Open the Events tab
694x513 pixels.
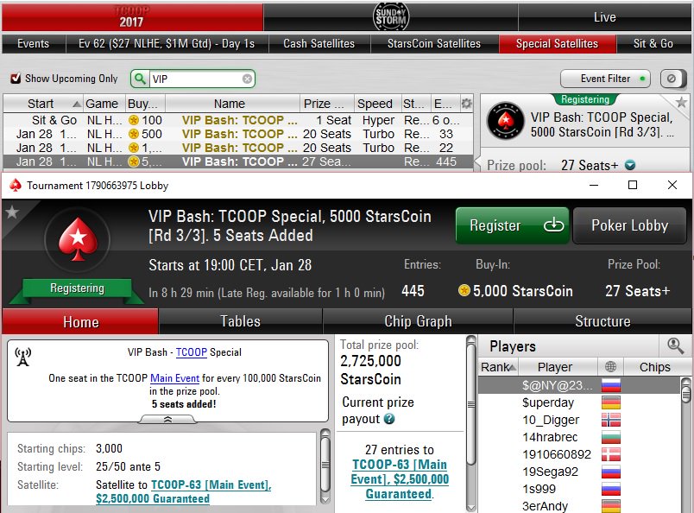click(33, 44)
